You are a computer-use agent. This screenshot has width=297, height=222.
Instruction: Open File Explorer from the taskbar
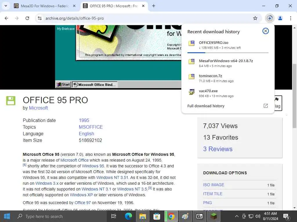pos(142,216)
